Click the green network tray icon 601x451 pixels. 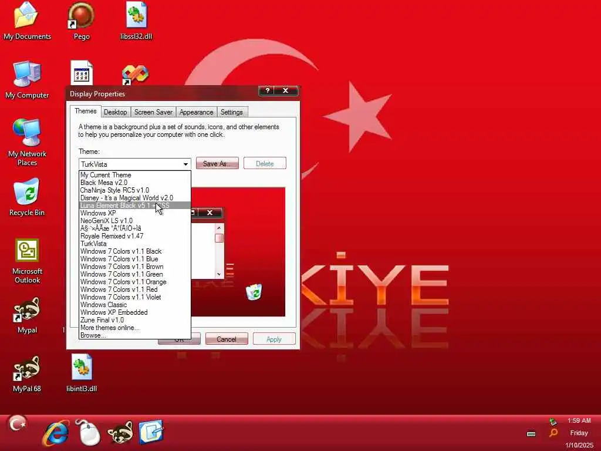point(553,422)
